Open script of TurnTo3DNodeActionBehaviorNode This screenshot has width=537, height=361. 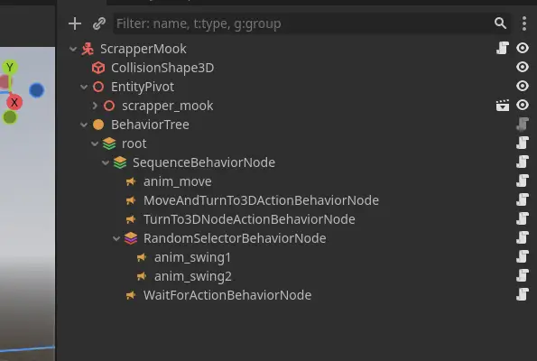[523, 218]
